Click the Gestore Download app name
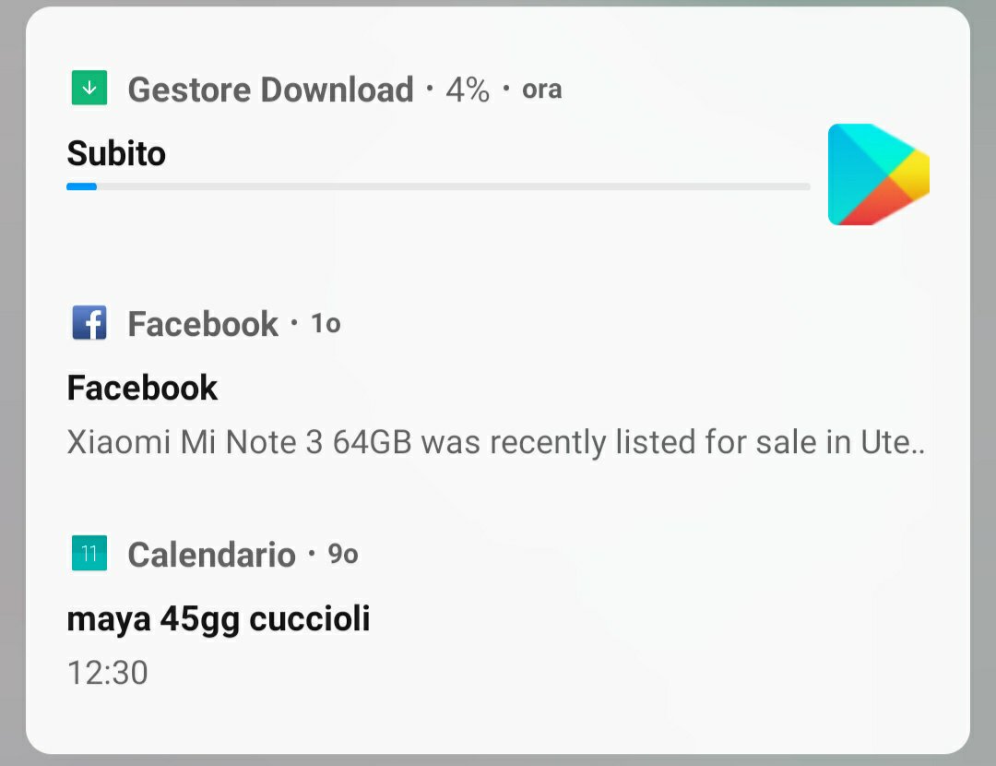This screenshot has height=766, width=996. 270,90
